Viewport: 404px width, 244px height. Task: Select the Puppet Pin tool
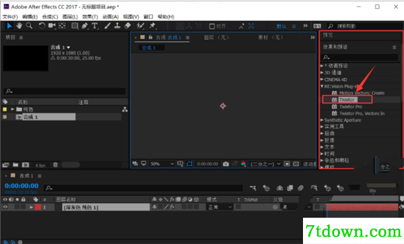point(153,26)
